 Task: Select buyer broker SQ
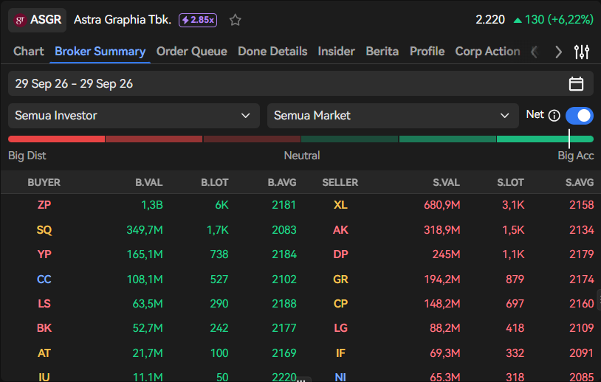pyautogui.click(x=44, y=229)
